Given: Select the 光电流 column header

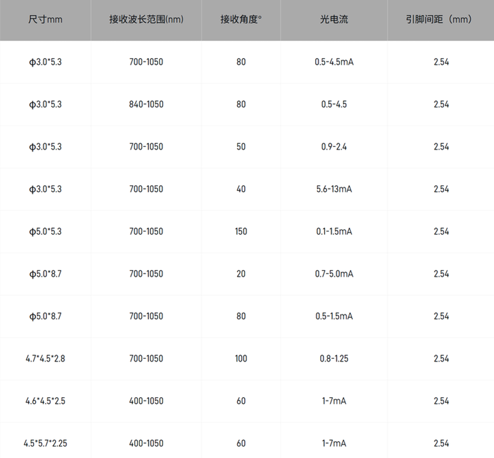Looking at the screenshot, I should point(334,20).
